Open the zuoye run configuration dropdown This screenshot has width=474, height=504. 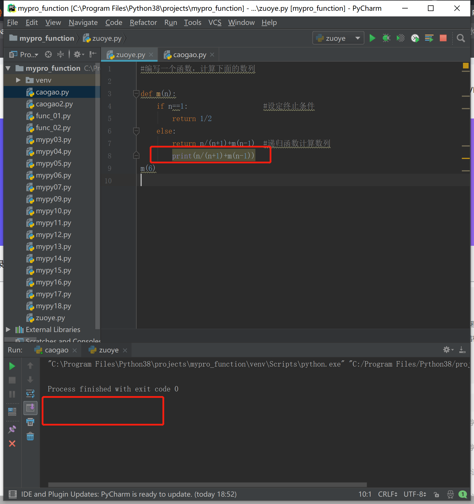(338, 38)
